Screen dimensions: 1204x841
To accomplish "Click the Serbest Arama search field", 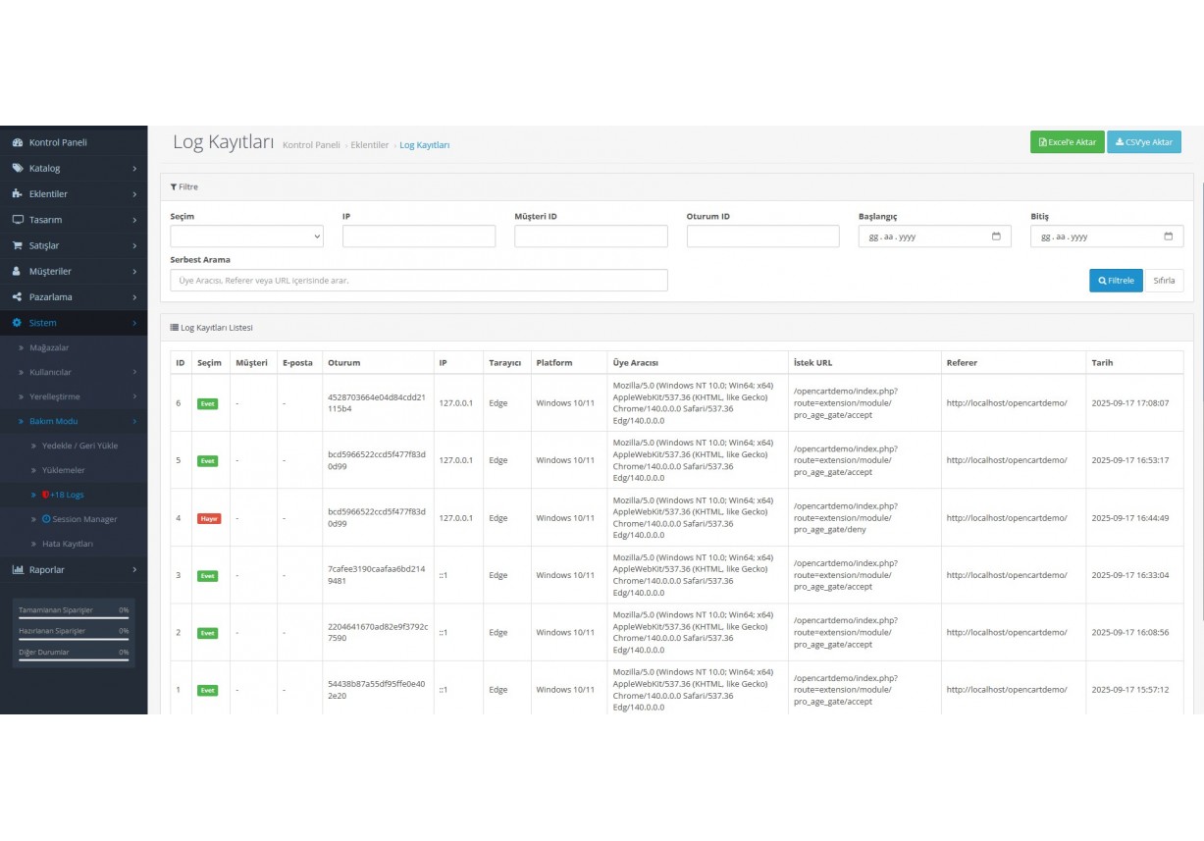I will point(418,281).
